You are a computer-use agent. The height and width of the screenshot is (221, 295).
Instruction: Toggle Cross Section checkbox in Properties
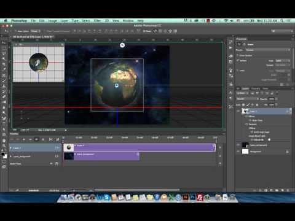[238, 55]
